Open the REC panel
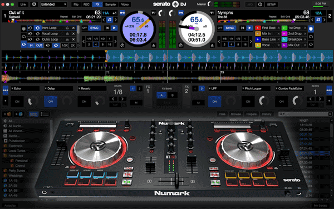The image size is (334, 209). (86, 4)
